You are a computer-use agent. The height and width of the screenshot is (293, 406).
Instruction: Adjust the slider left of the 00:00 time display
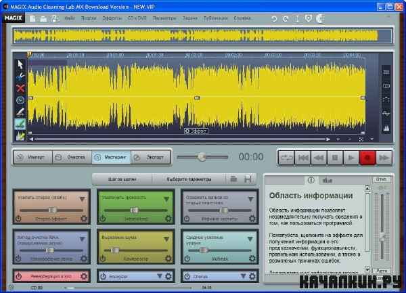tap(202, 157)
